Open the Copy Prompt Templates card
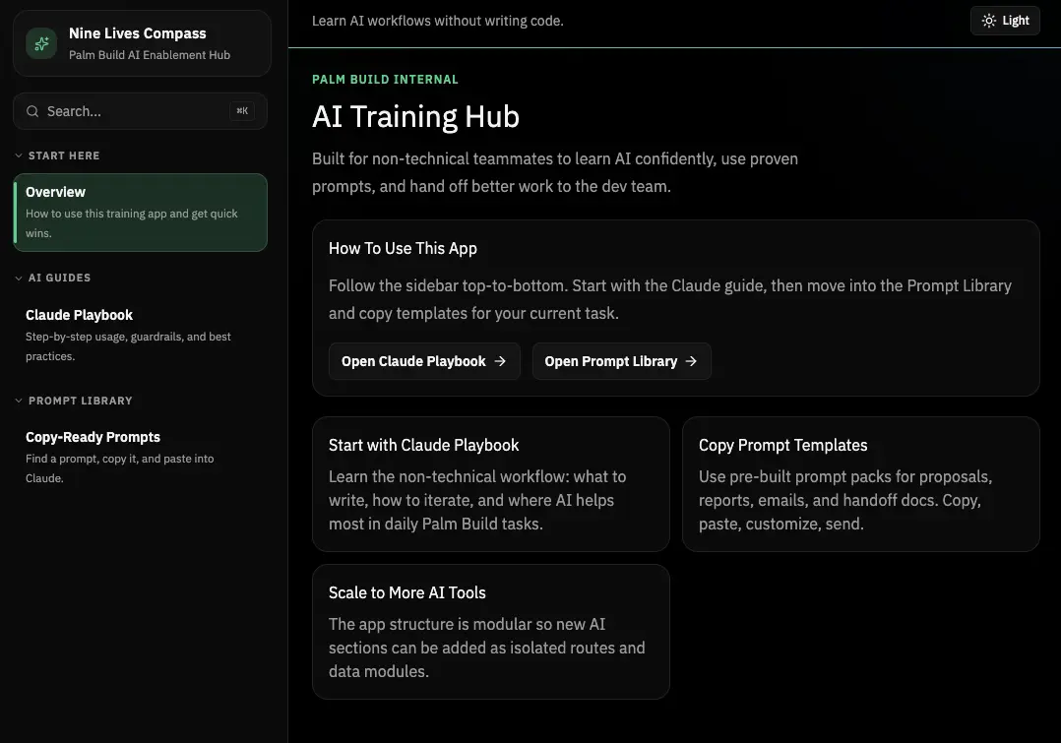This screenshot has width=1061, height=743. click(860, 483)
